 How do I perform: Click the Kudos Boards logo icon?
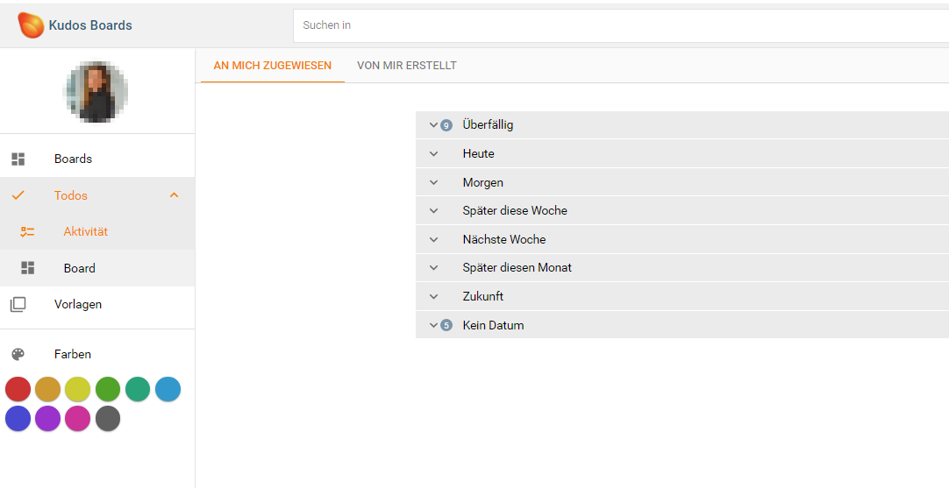[x=31, y=25]
